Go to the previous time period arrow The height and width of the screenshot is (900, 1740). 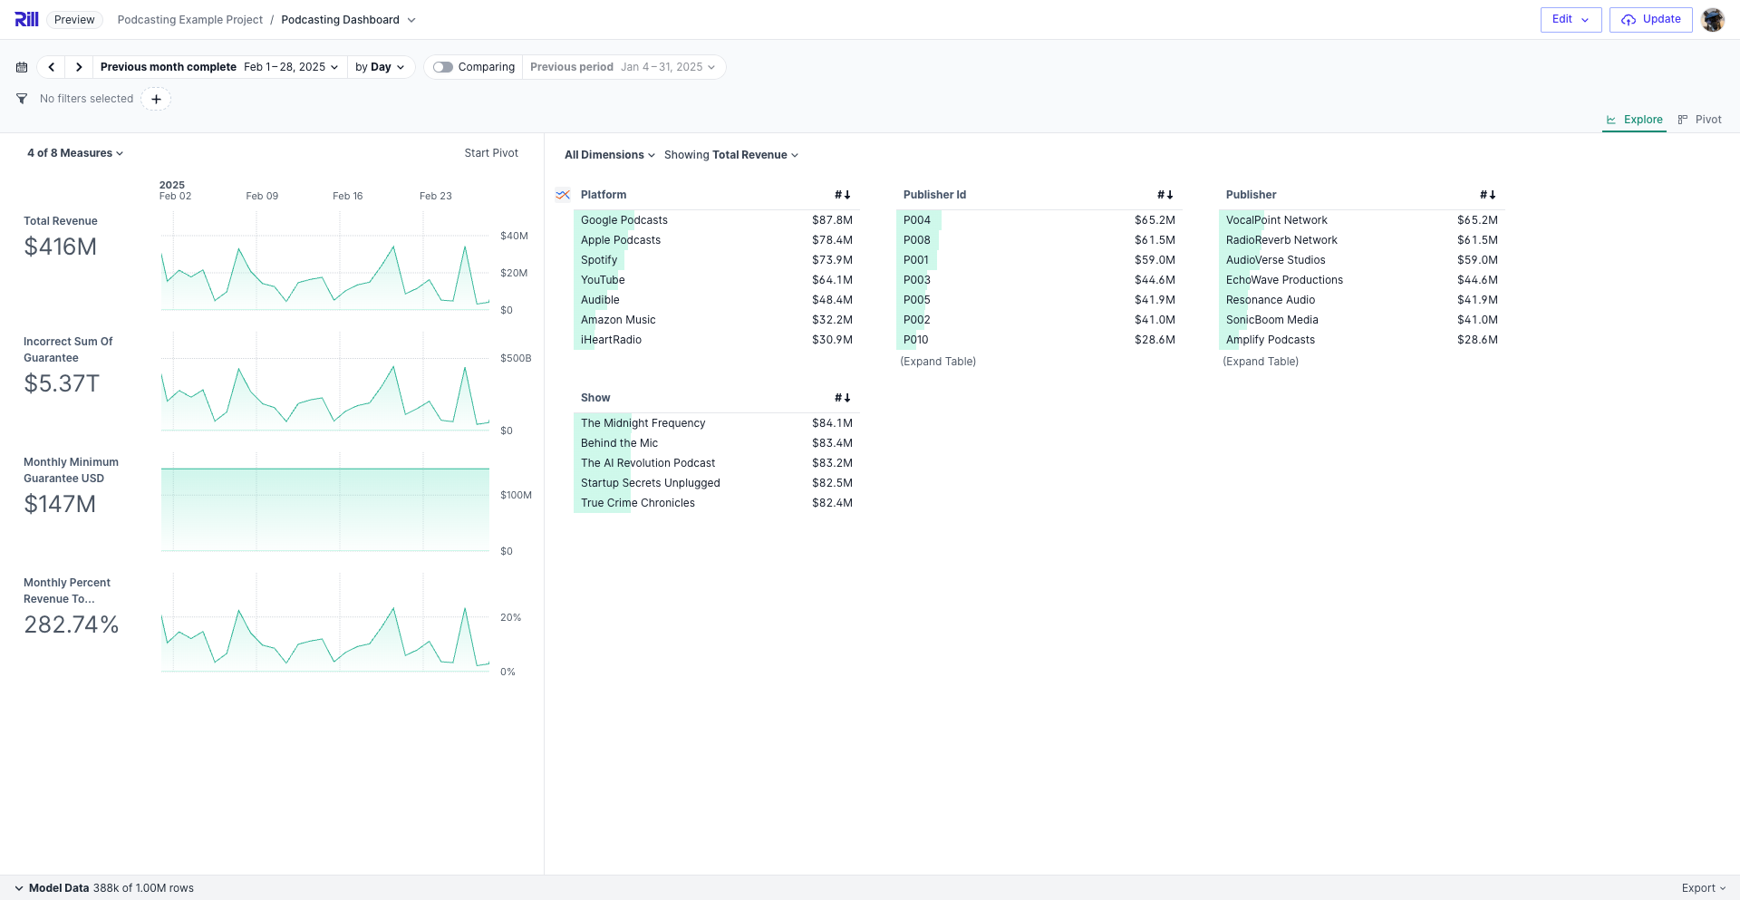coord(52,67)
